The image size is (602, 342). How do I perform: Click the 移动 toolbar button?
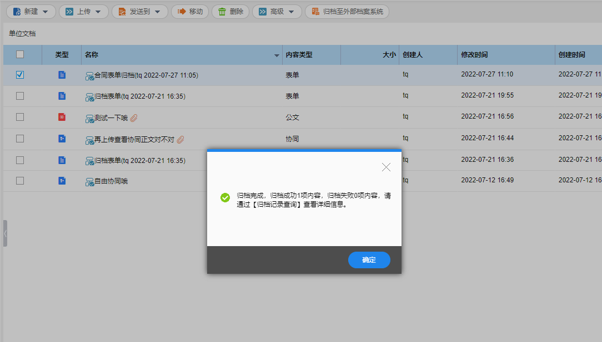click(190, 12)
